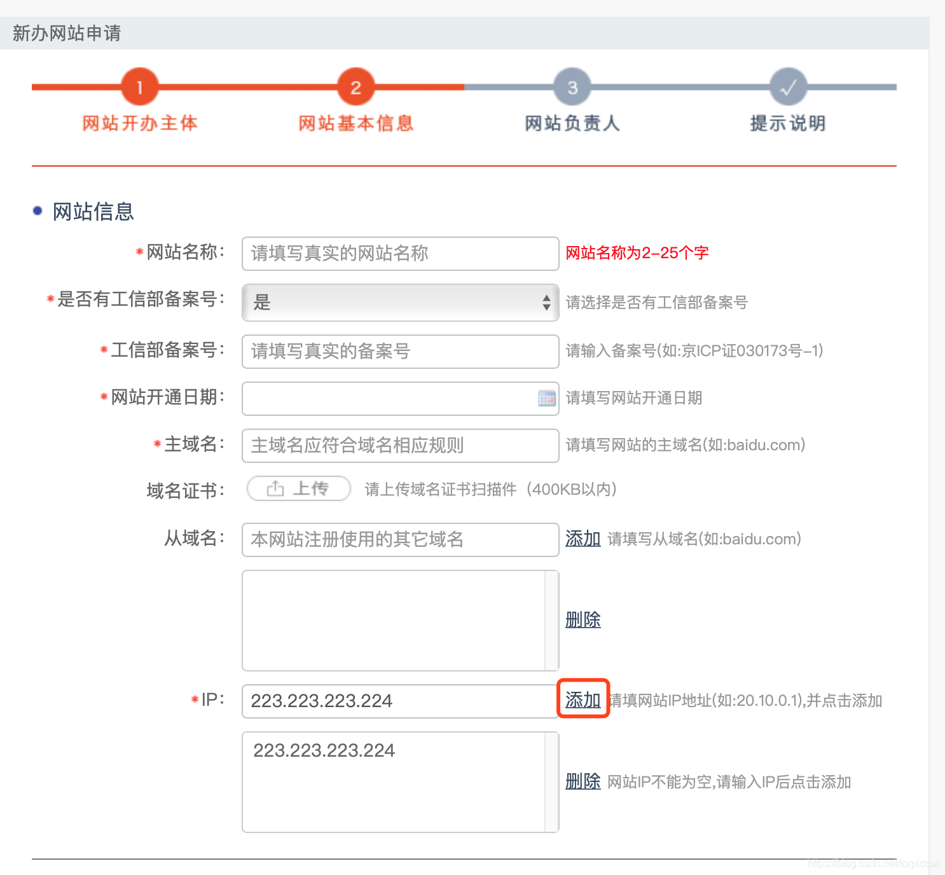Image resolution: width=945 pixels, height=875 pixels.
Task: Focus the IP input field containing 223.223.223.224
Action: click(x=400, y=701)
